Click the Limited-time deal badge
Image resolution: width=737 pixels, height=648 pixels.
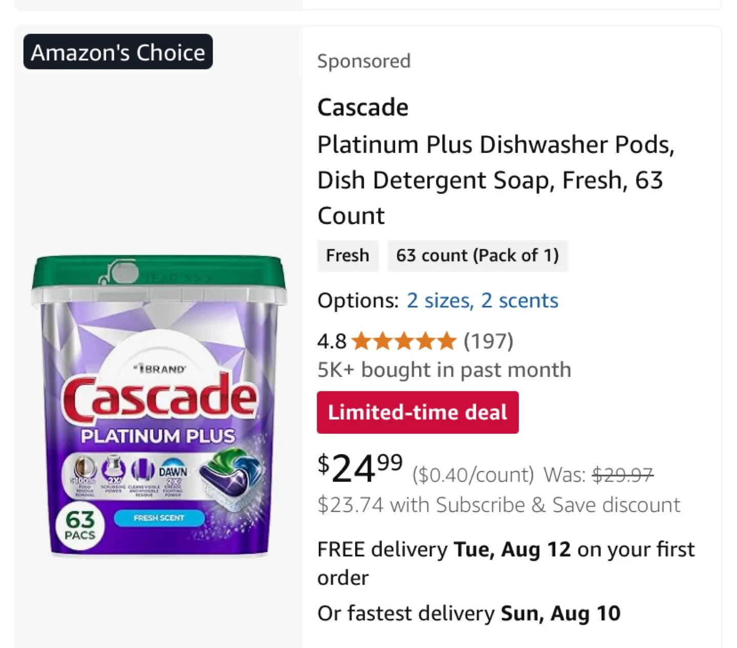417,412
